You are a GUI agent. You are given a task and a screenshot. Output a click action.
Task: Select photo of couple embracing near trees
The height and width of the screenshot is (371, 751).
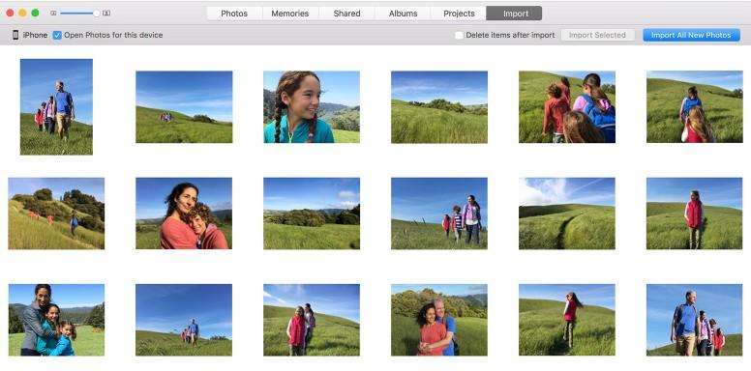pyautogui.click(x=439, y=320)
